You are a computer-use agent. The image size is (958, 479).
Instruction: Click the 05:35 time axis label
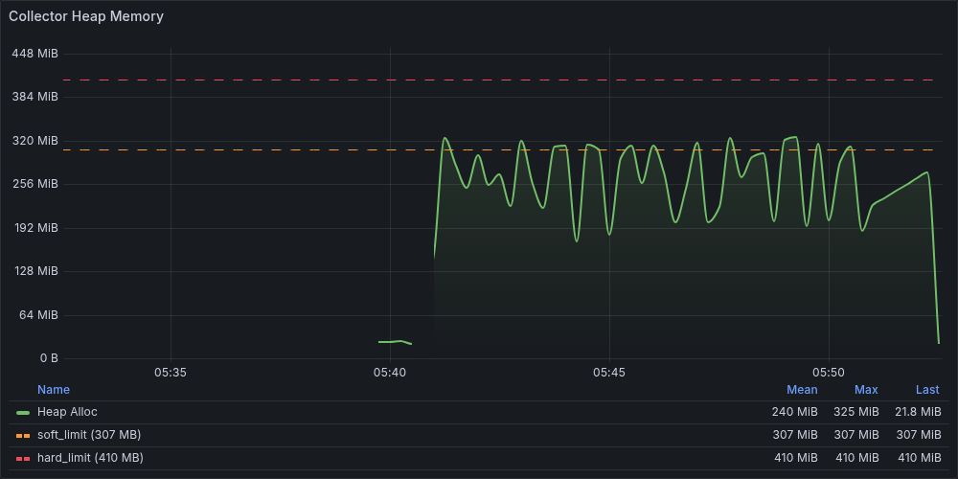[x=170, y=372]
